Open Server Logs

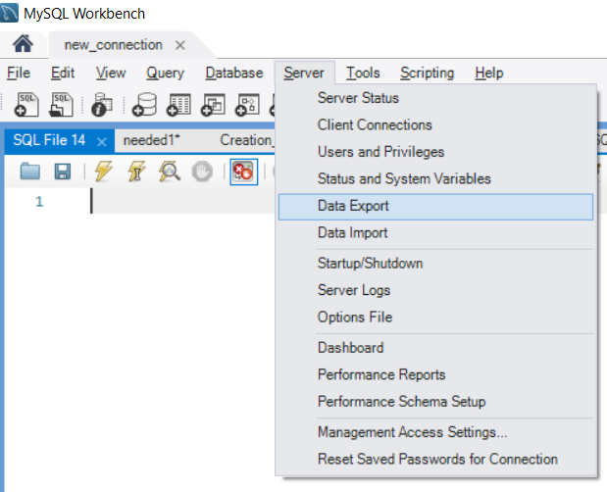(x=435, y=290)
